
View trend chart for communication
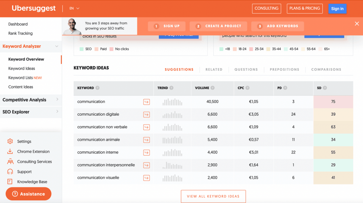pos(172,102)
